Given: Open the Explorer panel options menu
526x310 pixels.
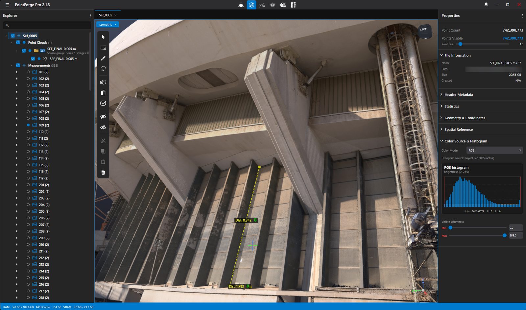Looking at the screenshot, I should tap(91, 15).
